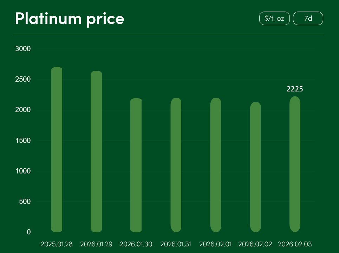Click the 2026.02.03 date label
Viewport: 339px width, 253px height.
295,244
